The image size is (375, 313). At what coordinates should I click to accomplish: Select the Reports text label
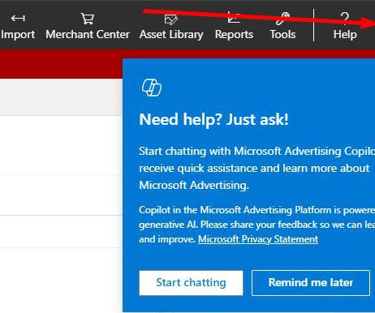tap(234, 35)
